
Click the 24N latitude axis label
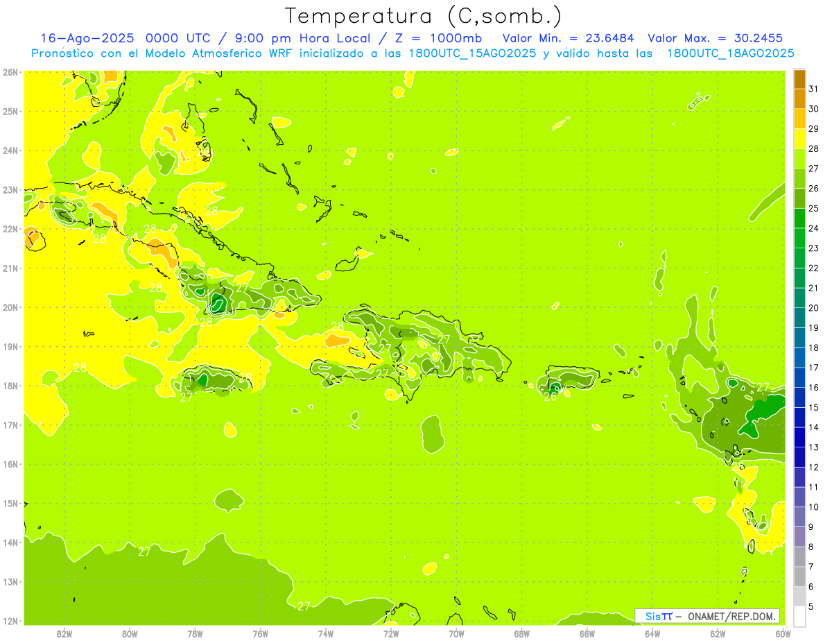coord(10,151)
